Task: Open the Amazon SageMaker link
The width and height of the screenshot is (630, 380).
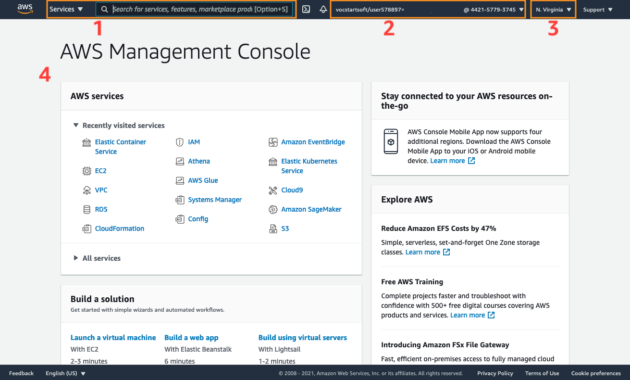Action: click(x=311, y=209)
